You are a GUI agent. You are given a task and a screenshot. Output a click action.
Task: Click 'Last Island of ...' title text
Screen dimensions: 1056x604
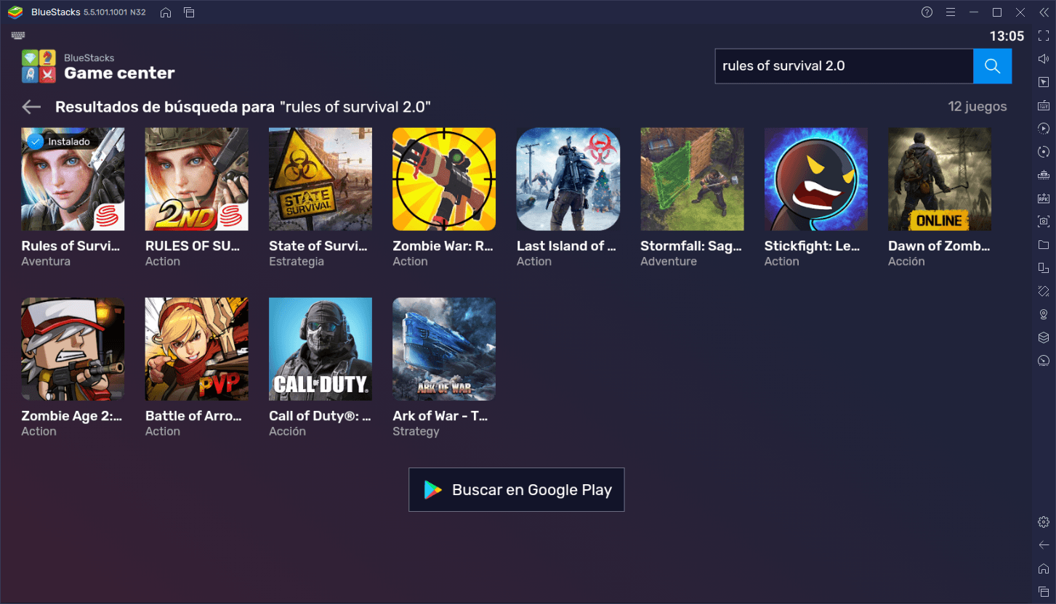[x=566, y=246]
